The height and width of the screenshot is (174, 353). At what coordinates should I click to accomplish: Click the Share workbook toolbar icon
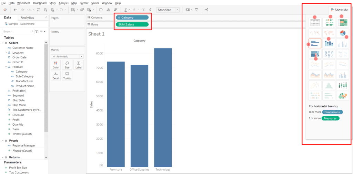[207, 10]
